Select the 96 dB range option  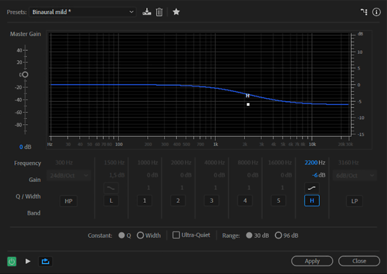(x=278, y=235)
